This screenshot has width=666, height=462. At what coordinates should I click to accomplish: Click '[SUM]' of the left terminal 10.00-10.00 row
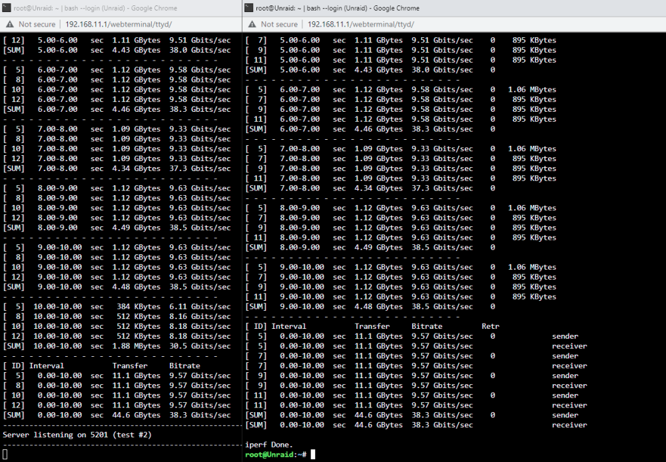pos(13,346)
